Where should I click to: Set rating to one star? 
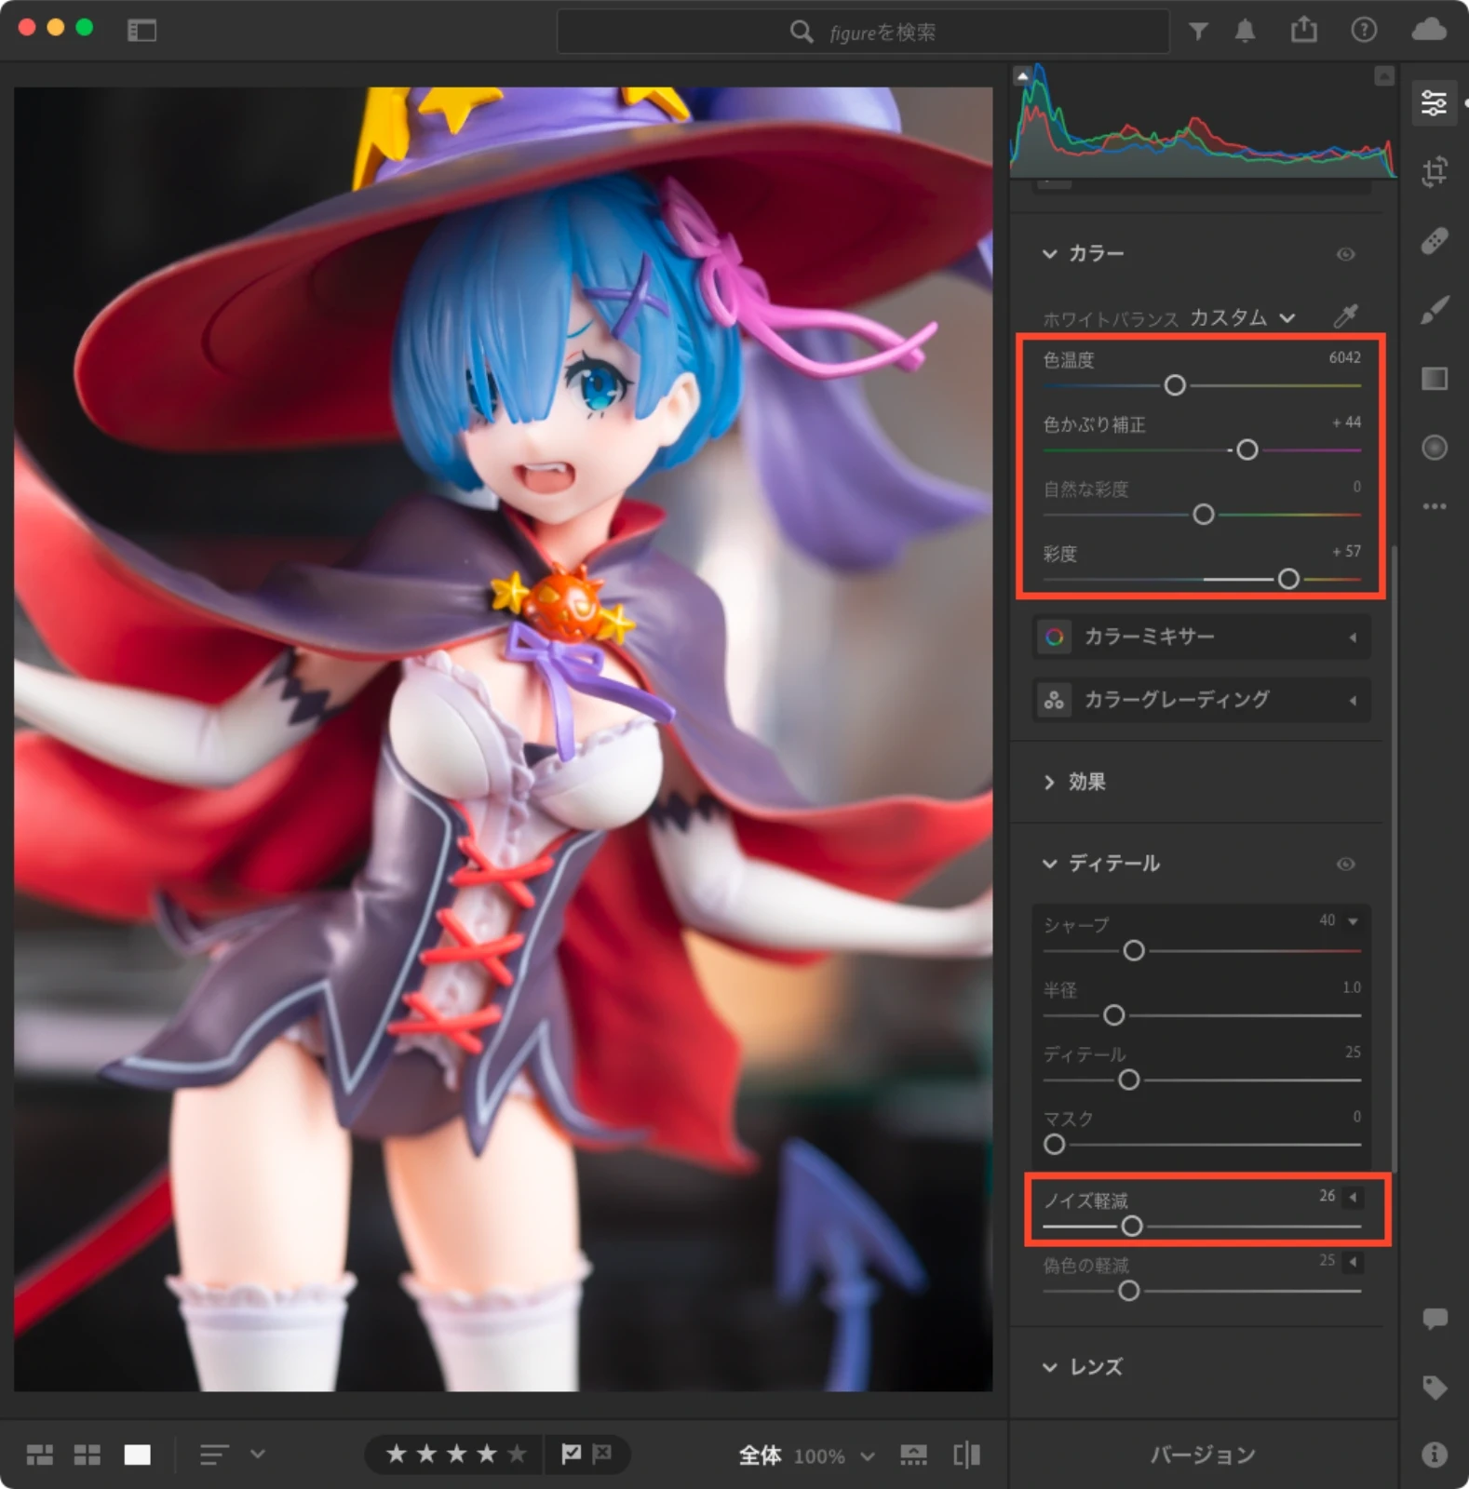pos(396,1454)
